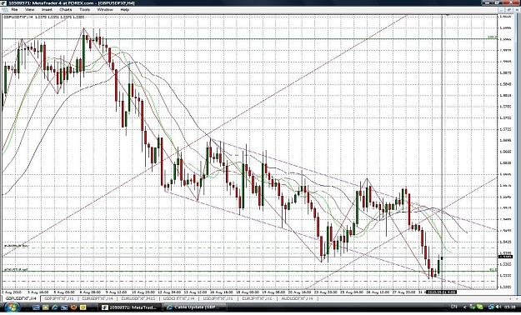Image resolution: width=521 pixels, height=315 pixels.
Task: Open the Help menu
Action: 124,10
